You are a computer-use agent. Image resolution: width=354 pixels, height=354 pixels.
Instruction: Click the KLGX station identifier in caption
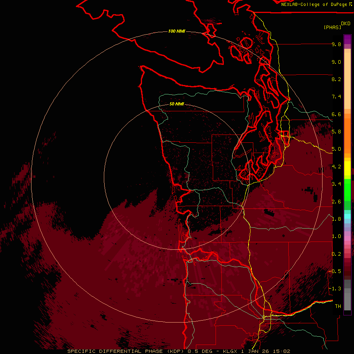tap(230, 351)
